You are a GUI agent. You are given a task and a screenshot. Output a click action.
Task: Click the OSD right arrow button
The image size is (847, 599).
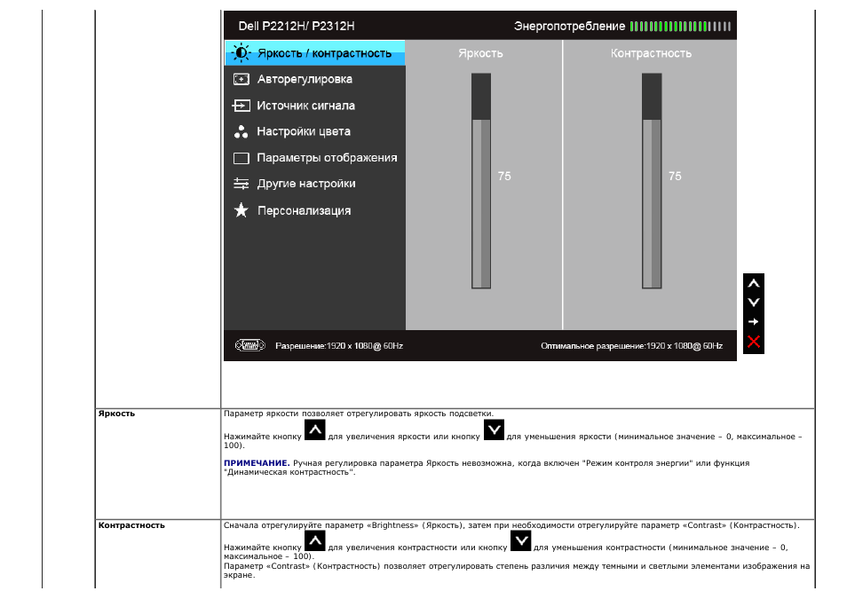pyautogui.click(x=754, y=322)
